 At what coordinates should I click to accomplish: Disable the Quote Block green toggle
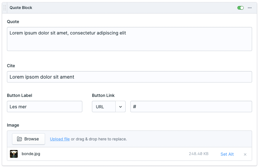pyautogui.click(x=240, y=8)
